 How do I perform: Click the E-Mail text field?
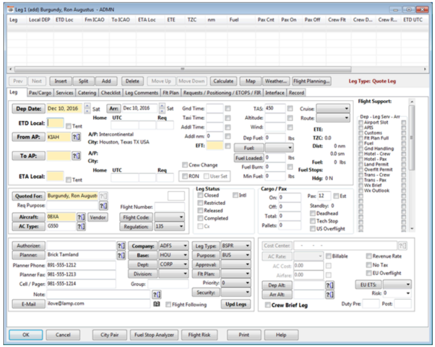click(x=98, y=304)
